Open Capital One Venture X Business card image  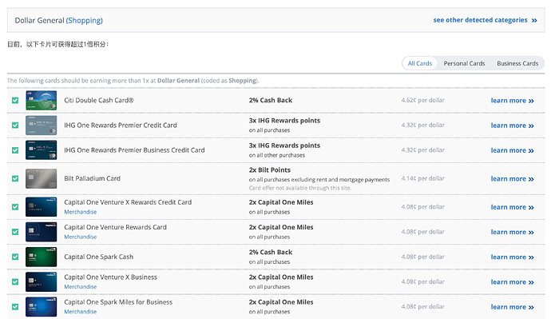[x=41, y=281]
